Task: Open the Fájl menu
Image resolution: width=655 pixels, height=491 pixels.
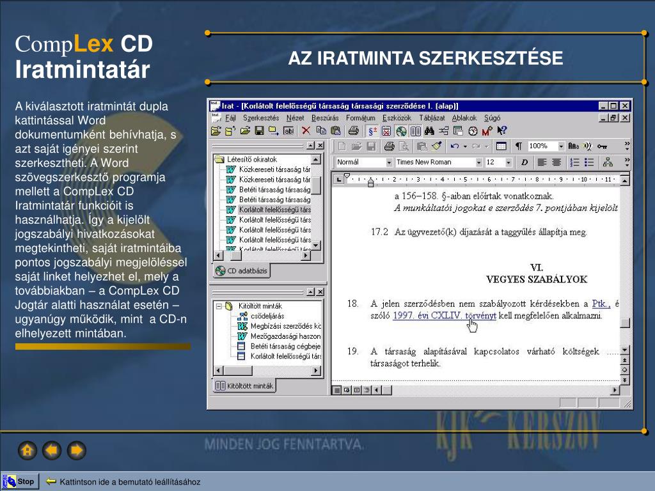Action: click(x=230, y=118)
